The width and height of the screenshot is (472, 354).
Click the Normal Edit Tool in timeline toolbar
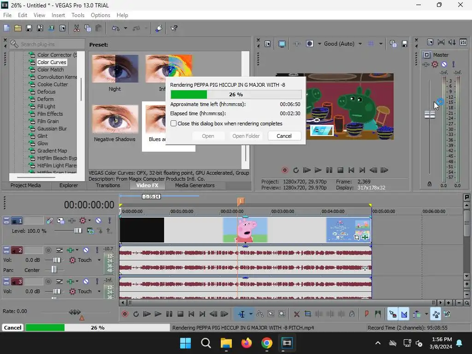[242, 314]
